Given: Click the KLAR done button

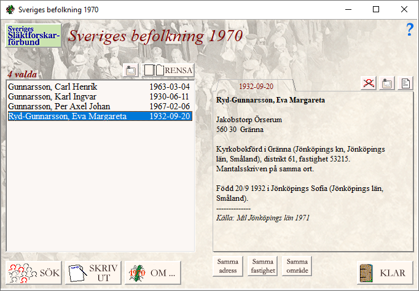Looking at the screenshot, I should click(385, 273).
